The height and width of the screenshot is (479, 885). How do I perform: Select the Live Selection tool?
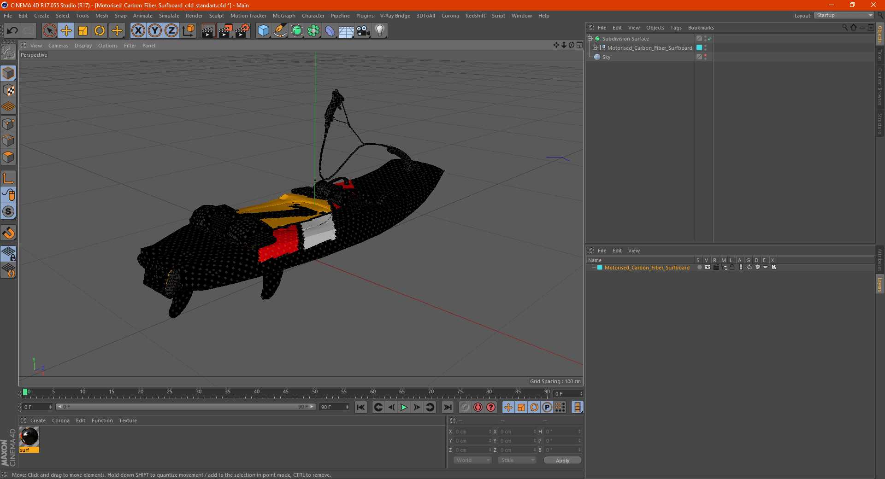coord(49,31)
